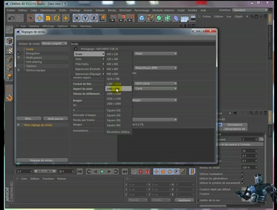Click the timeline range slider

point(45,171)
